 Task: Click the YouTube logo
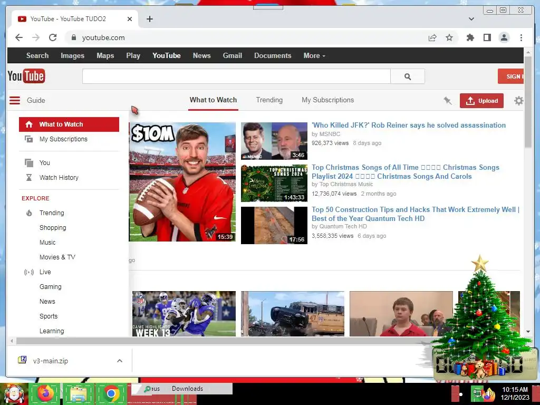[26, 76]
